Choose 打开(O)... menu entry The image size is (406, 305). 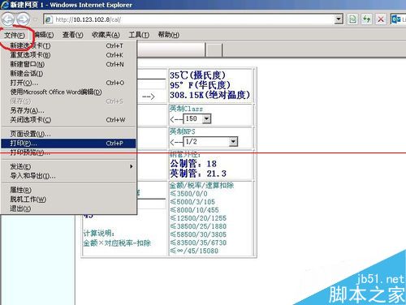68,83
